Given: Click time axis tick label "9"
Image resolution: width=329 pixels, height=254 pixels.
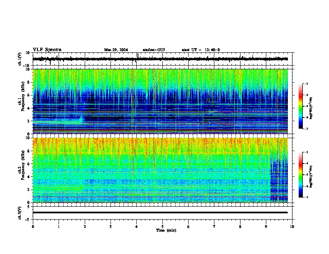Looking at the screenshot, I should pyautogui.click(x=266, y=227).
